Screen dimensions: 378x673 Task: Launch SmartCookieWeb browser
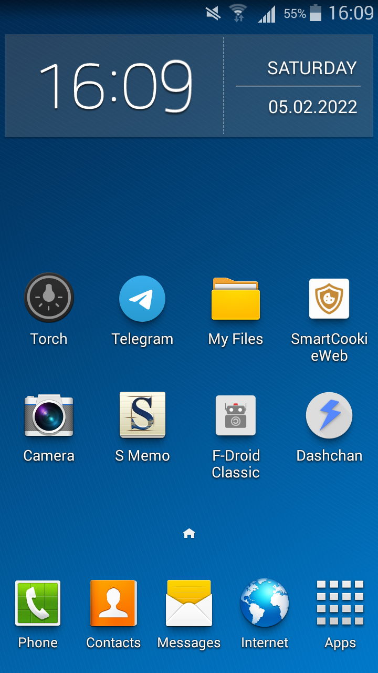coord(329,298)
